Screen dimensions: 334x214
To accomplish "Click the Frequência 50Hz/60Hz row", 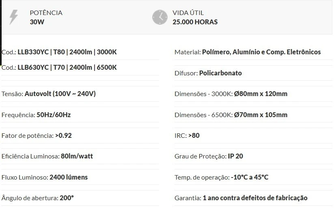I will (x=36, y=115).
